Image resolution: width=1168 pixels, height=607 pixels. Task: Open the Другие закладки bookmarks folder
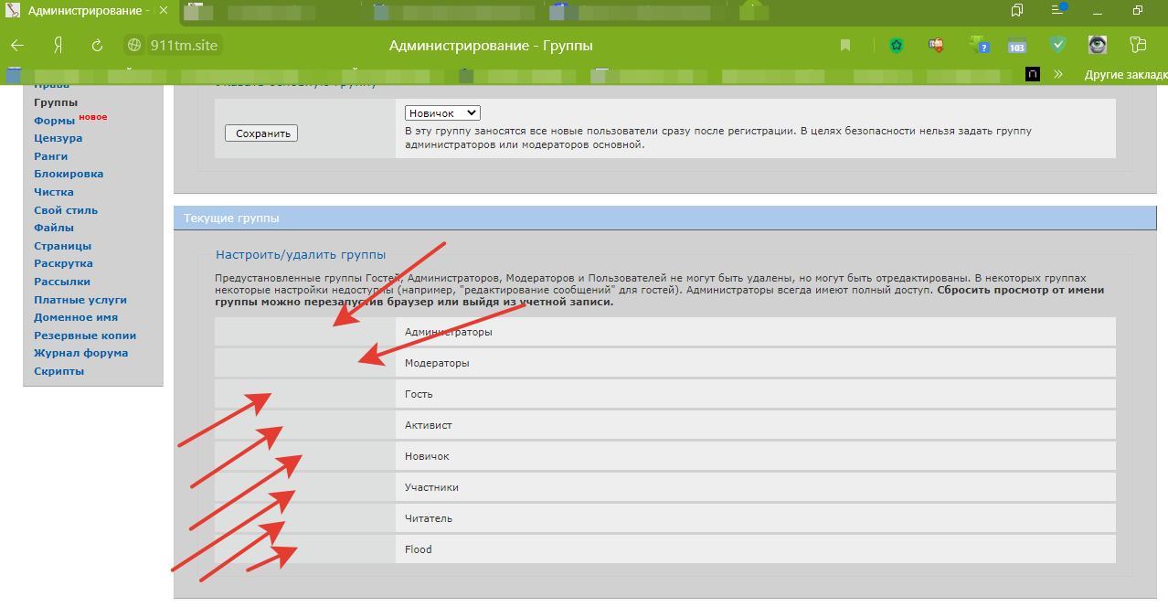(1125, 74)
